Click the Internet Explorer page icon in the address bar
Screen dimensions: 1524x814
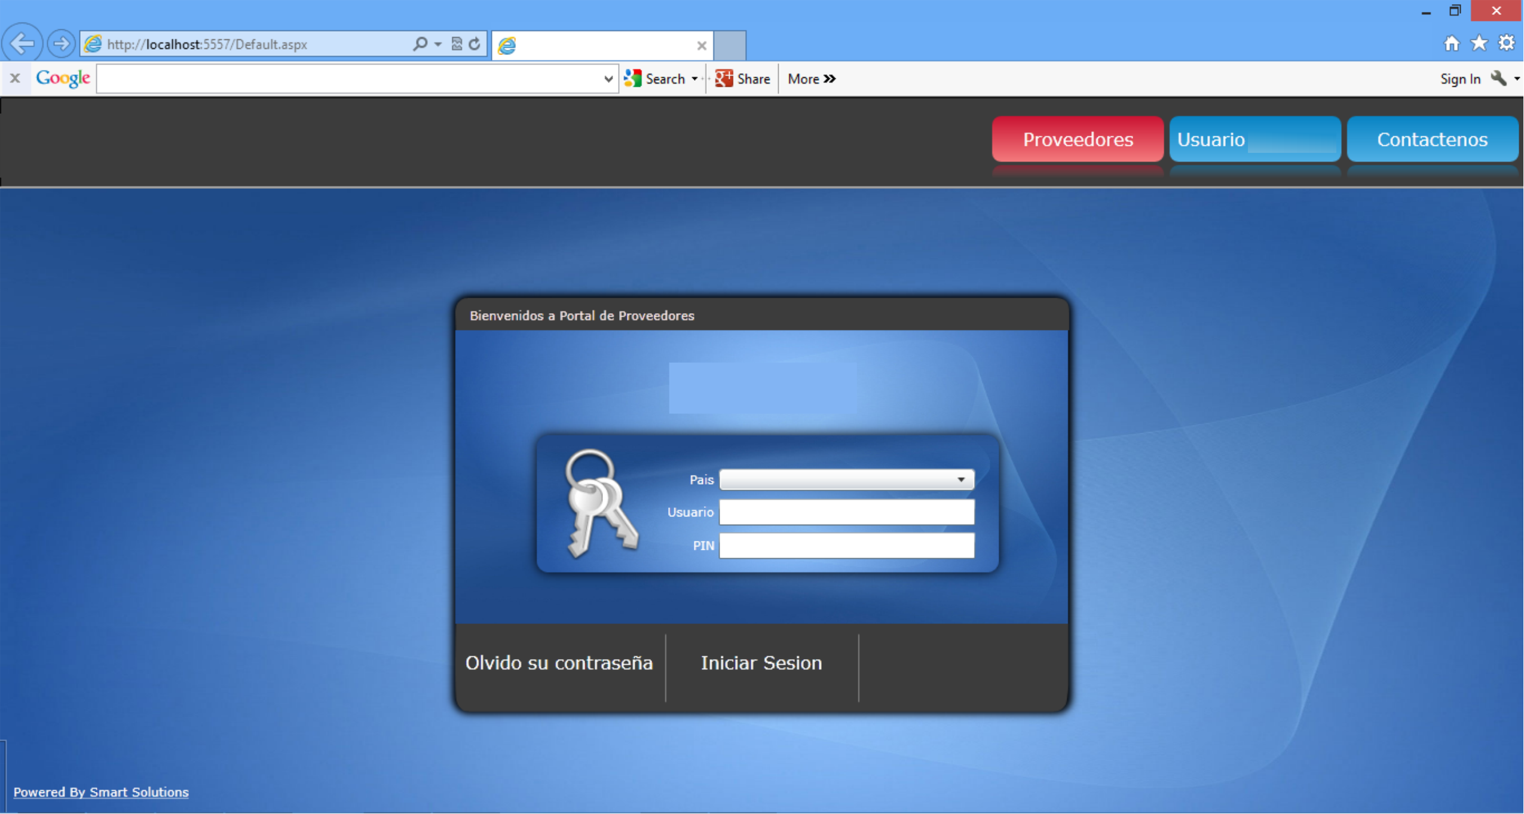click(93, 44)
